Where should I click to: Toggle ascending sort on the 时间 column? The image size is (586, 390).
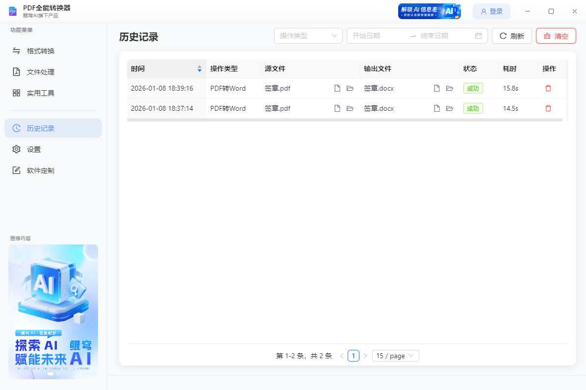click(200, 67)
